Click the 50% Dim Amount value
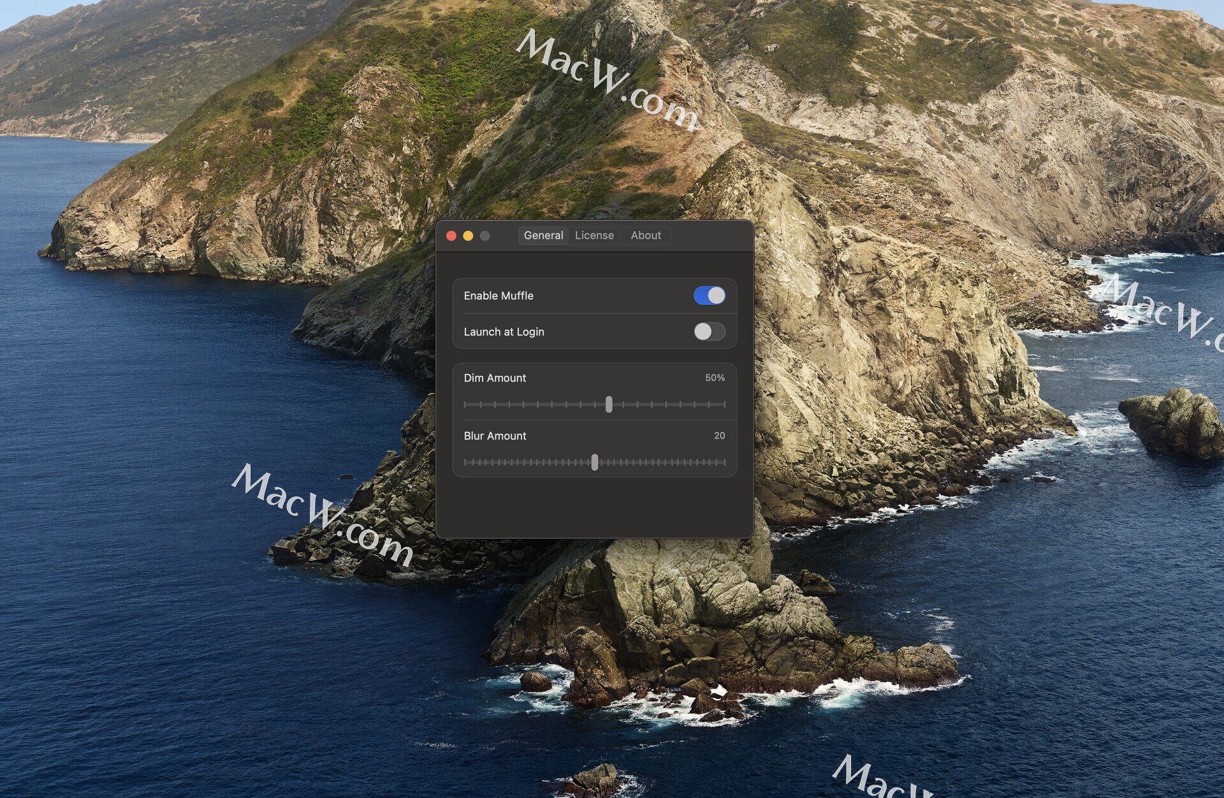The width and height of the screenshot is (1224, 798). [x=715, y=378]
